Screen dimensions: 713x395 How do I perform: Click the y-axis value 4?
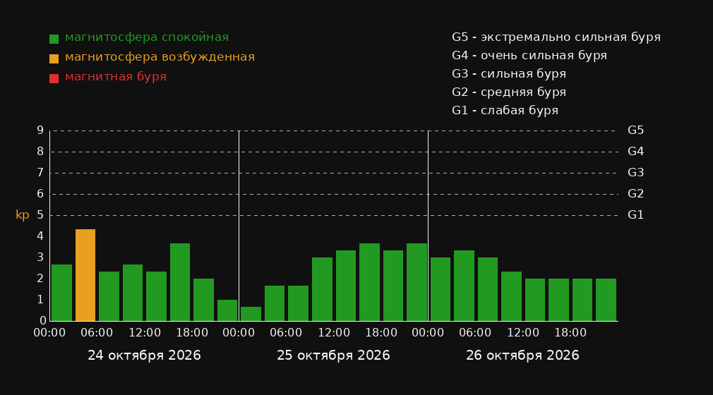[40, 236]
